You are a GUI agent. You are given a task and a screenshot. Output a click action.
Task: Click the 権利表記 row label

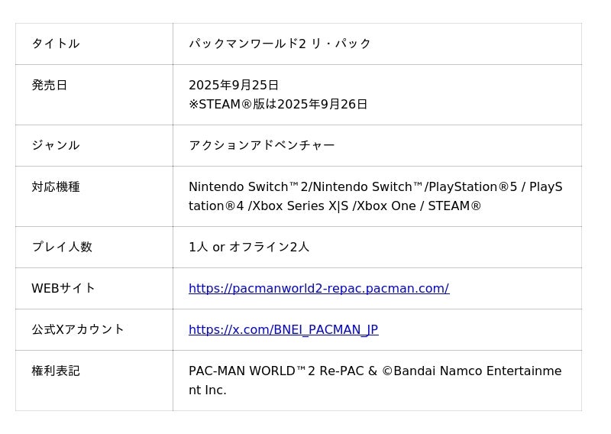[55, 371]
